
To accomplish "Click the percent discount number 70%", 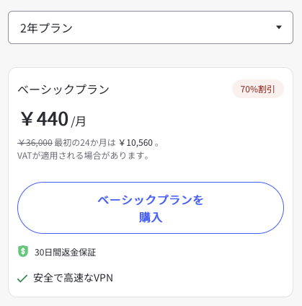I will tap(249, 89).
